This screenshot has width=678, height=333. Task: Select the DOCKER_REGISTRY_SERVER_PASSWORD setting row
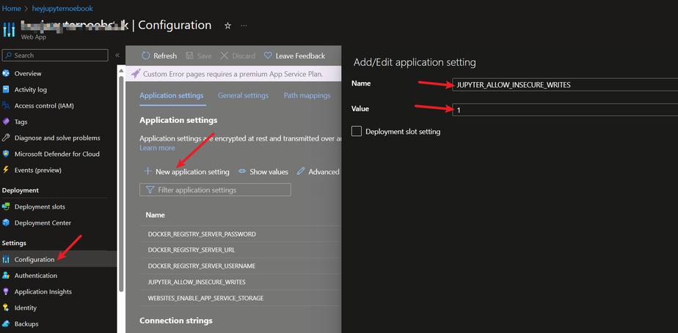[x=241, y=234]
